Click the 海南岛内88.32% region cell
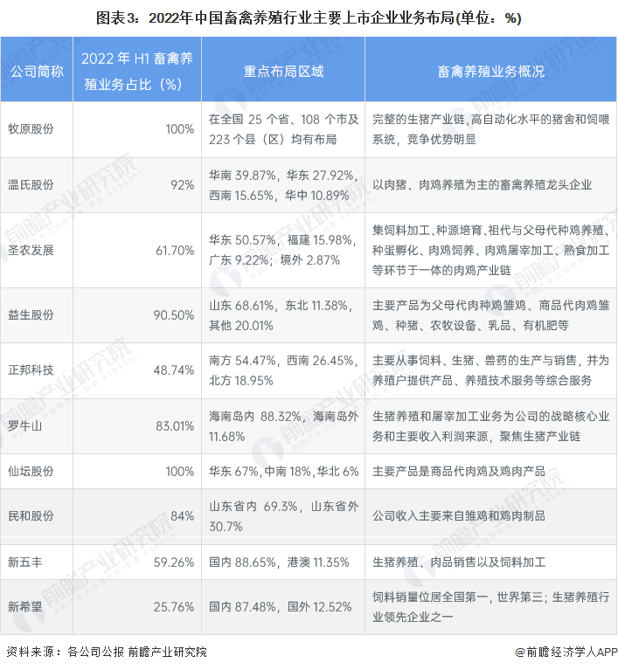The width and height of the screenshot is (618, 670). (283, 426)
